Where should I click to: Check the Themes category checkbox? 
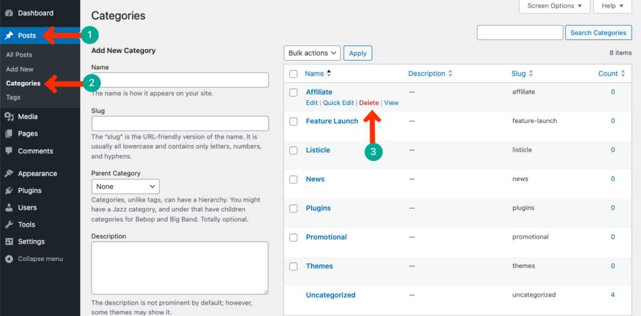294,266
